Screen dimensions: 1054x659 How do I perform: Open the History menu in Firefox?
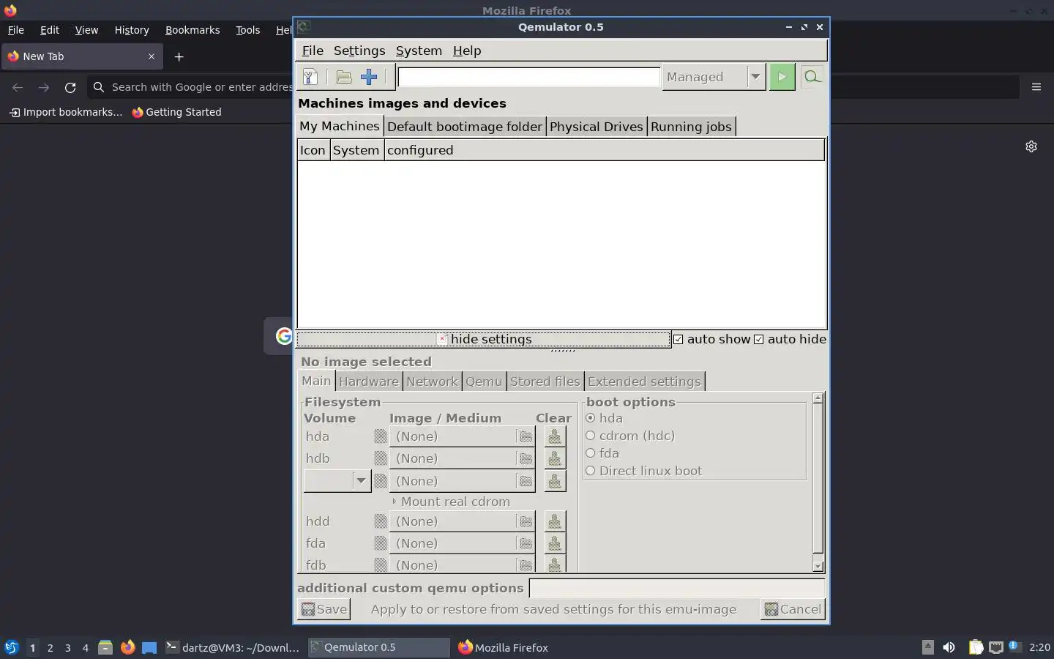click(132, 30)
